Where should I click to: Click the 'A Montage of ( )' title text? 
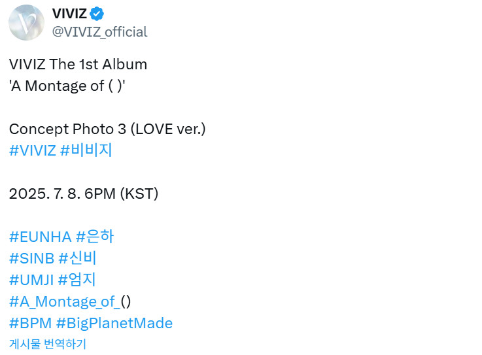coord(67,86)
